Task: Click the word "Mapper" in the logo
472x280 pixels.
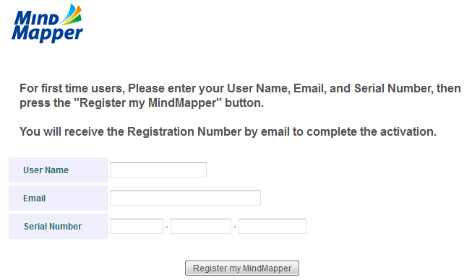Action: [x=47, y=34]
